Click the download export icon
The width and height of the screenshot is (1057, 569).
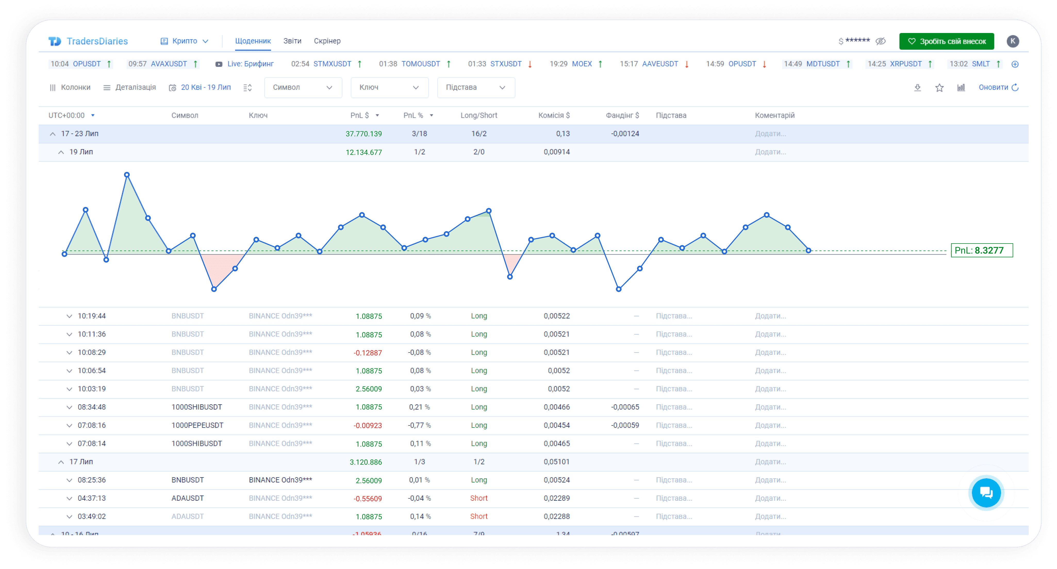(918, 87)
